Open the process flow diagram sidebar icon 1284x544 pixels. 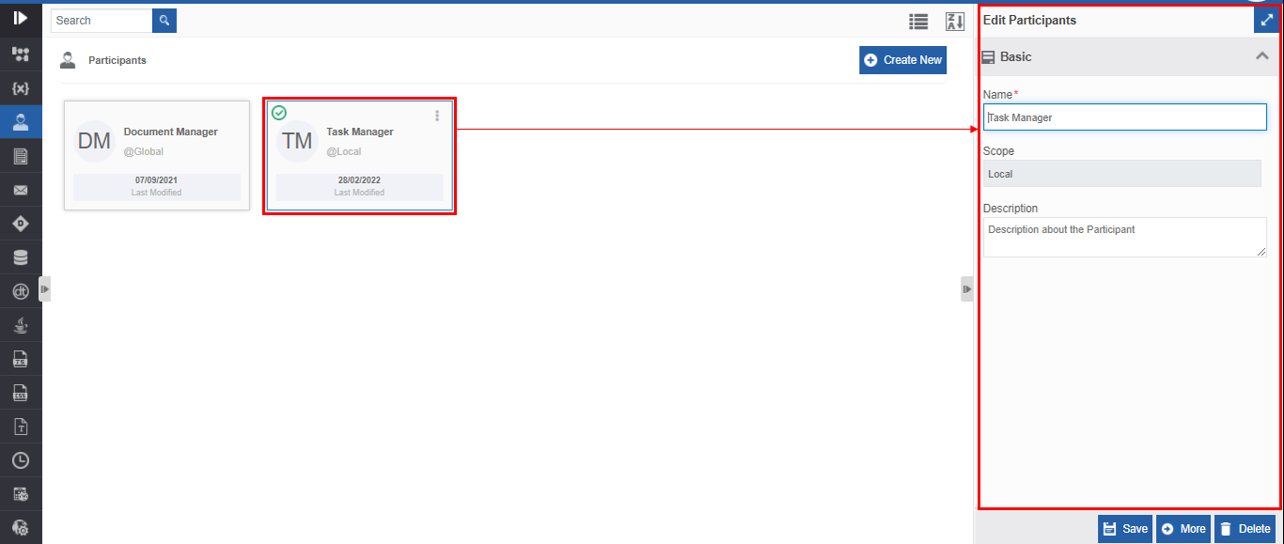(21, 54)
